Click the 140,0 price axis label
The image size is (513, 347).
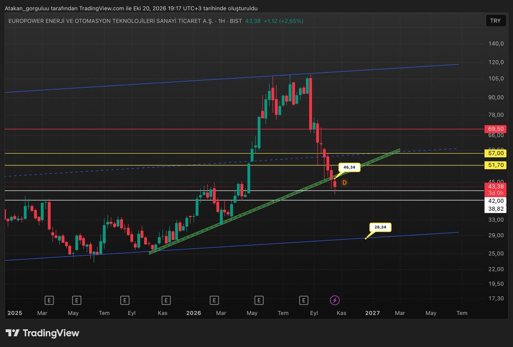pos(496,44)
